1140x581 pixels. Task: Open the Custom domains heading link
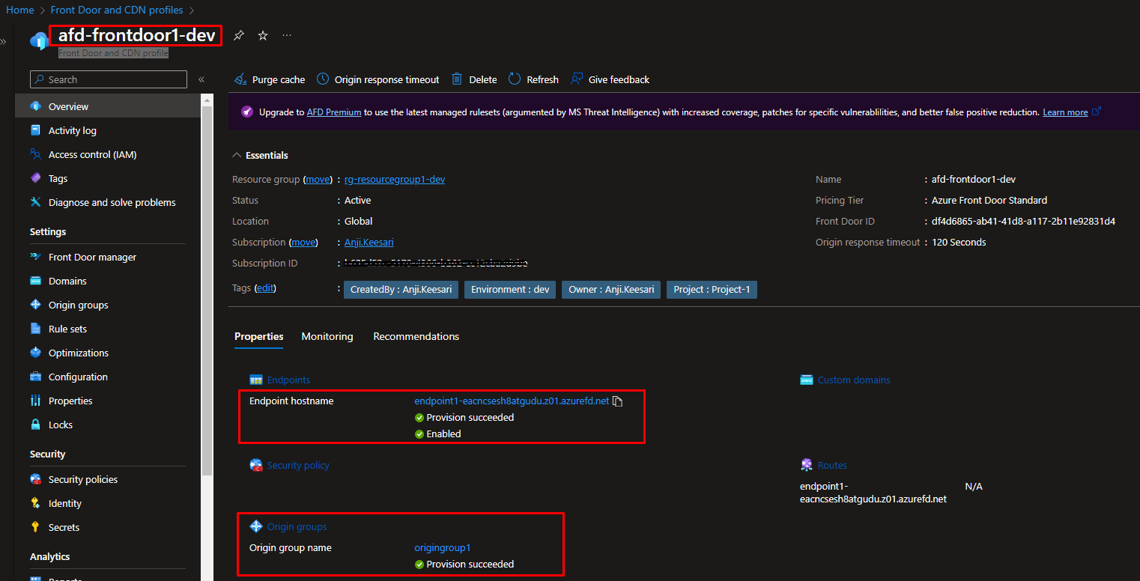[854, 380]
